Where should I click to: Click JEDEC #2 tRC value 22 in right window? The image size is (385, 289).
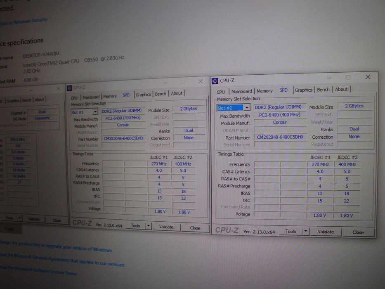[347, 201]
